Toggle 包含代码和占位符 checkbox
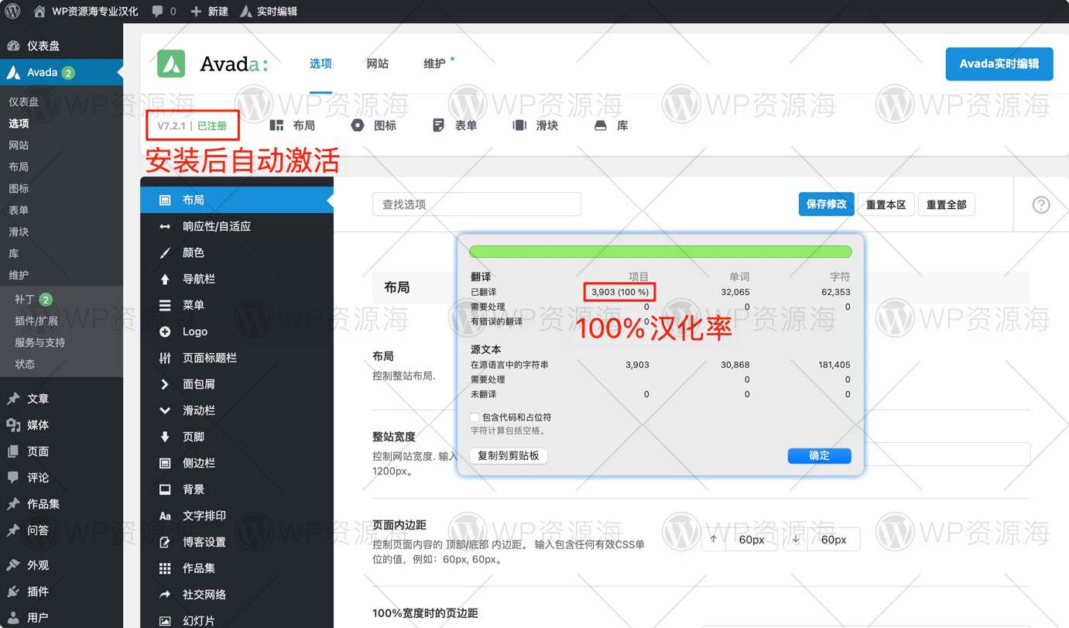The width and height of the screenshot is (1069, 628). (x=475, y=417)
